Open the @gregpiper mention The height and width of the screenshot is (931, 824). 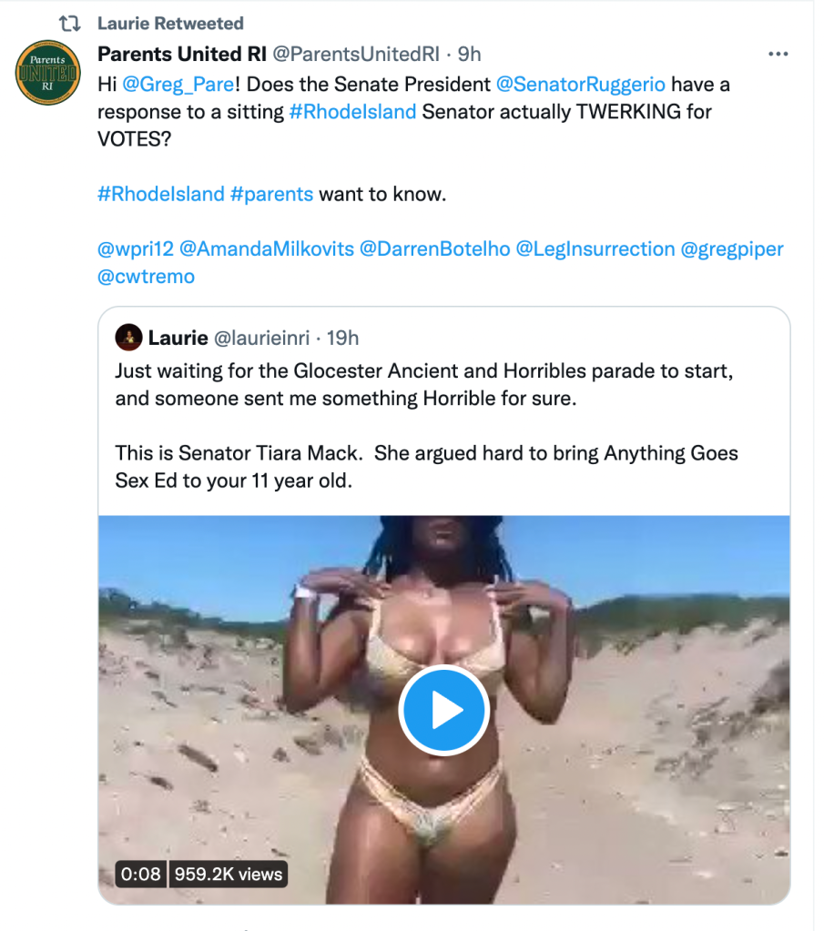[732, 248]
